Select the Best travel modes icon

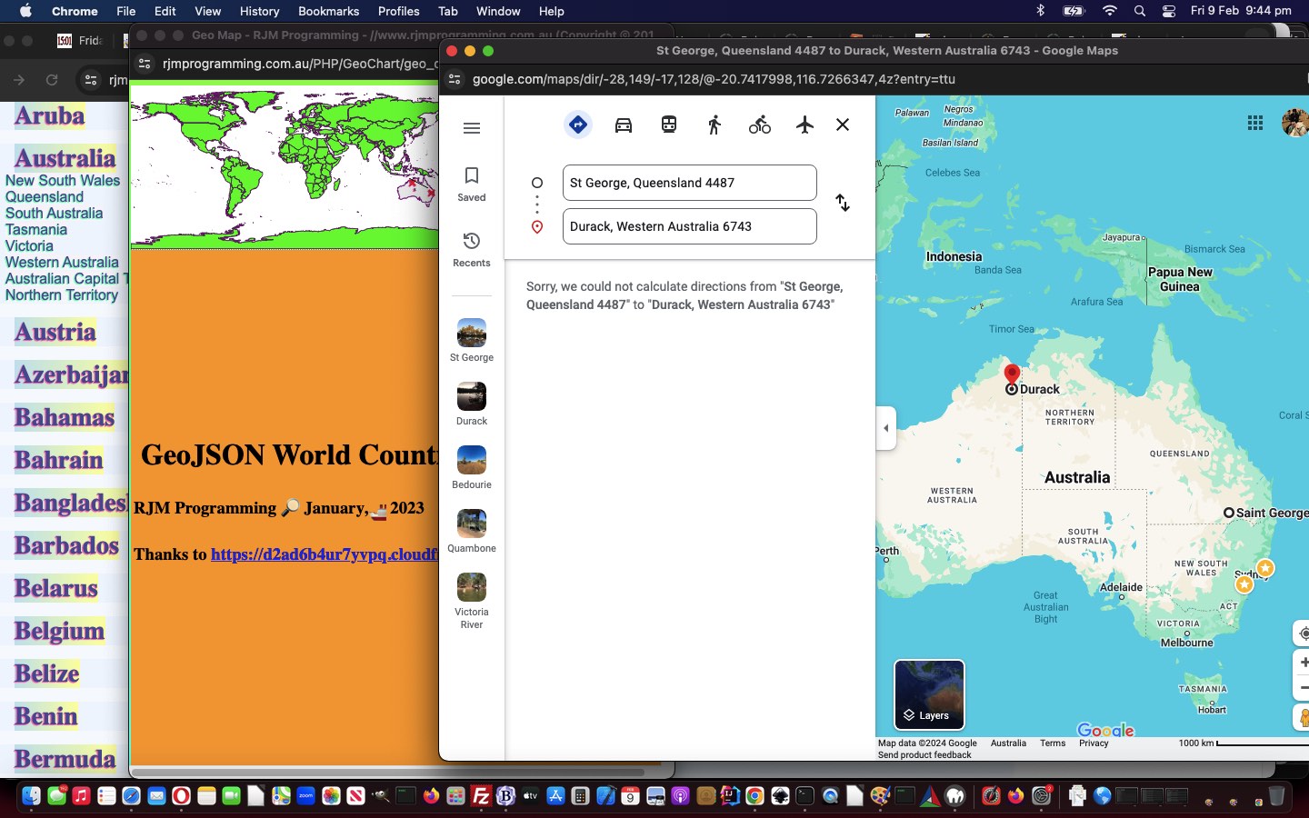pos(578,125)
